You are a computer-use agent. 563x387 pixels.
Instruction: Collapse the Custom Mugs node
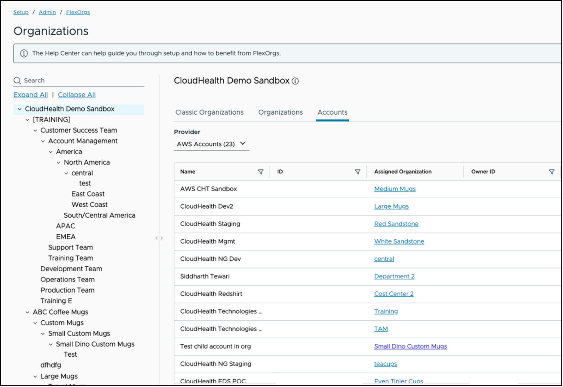tap(35, 323)
